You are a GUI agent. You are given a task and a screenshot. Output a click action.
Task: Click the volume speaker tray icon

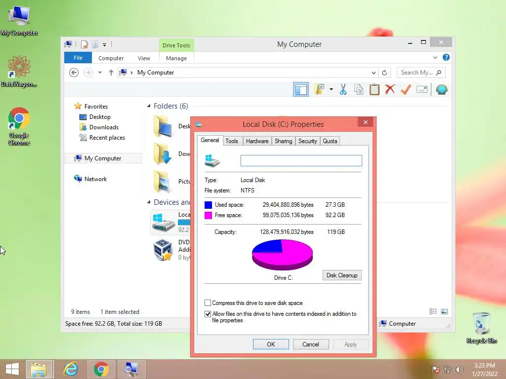coord(459,369)
